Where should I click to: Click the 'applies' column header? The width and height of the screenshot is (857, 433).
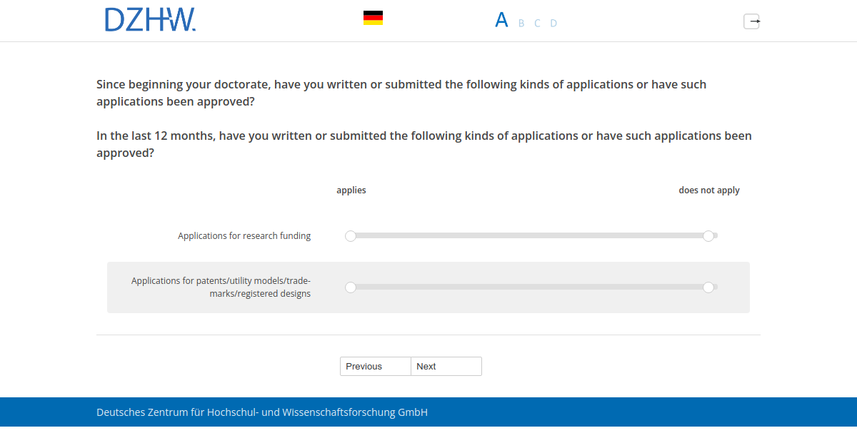(x=351, y=190)
